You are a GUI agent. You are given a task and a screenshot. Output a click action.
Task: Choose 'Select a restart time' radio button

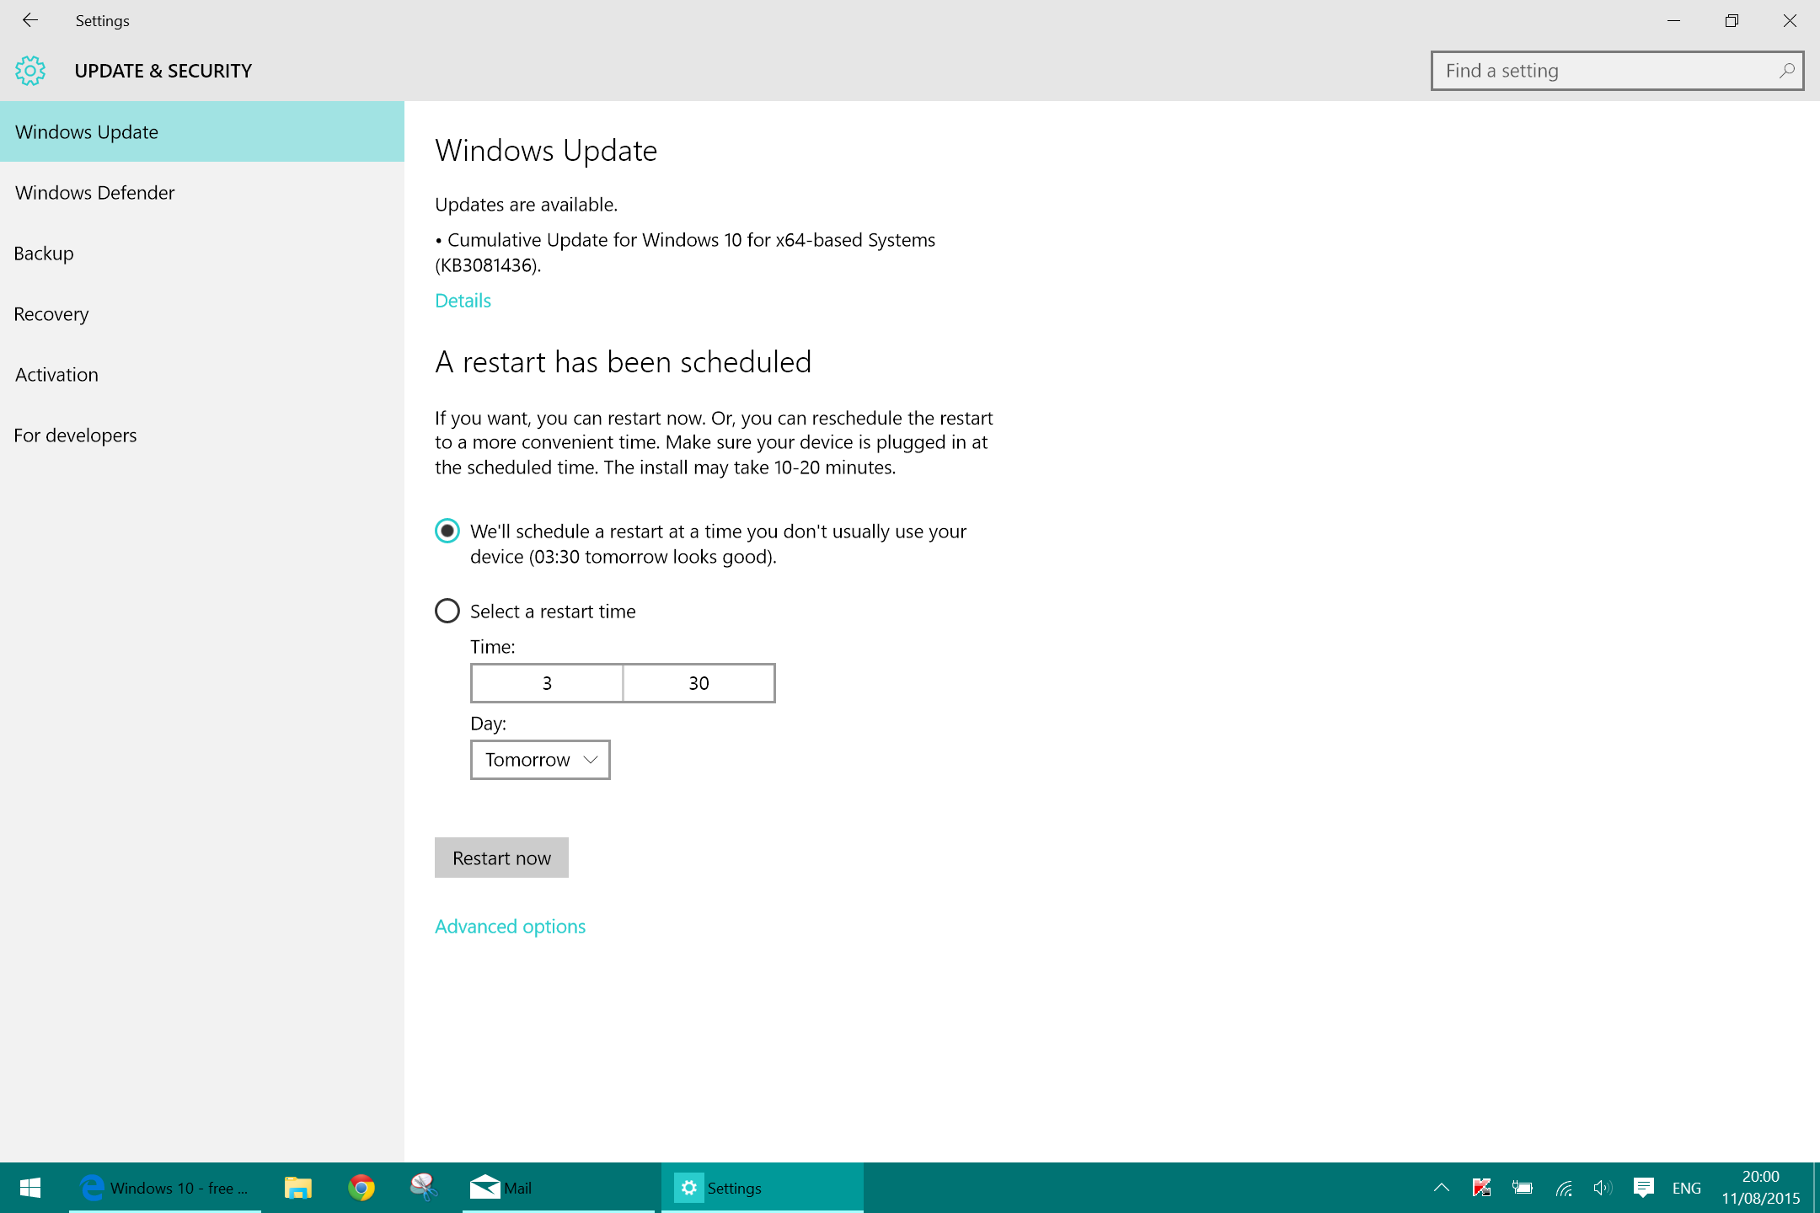(447, 611)
